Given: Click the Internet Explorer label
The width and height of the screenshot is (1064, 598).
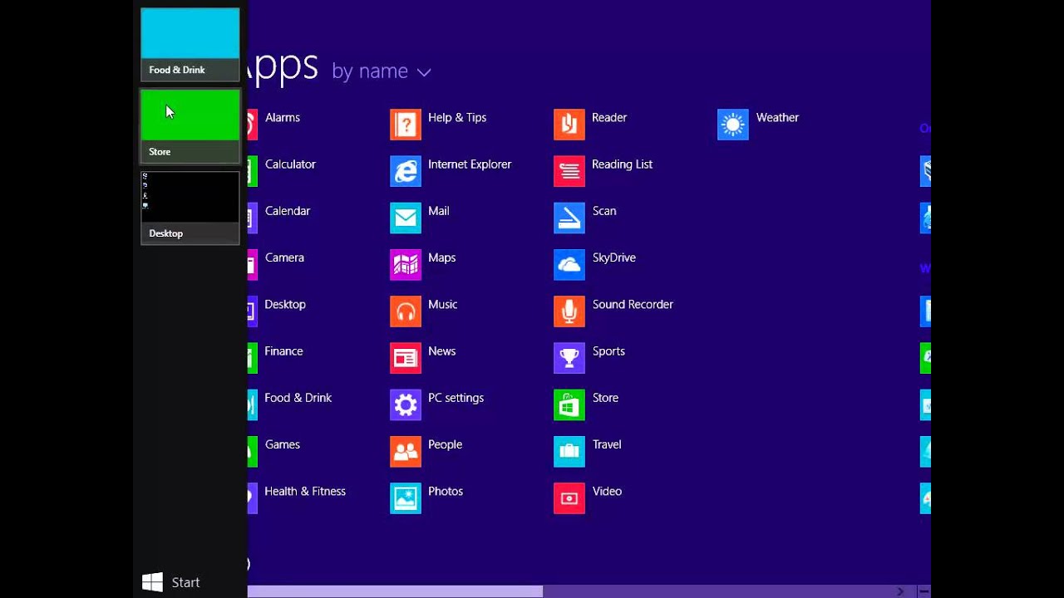Looking at the screenshot, I should point(470,164).
